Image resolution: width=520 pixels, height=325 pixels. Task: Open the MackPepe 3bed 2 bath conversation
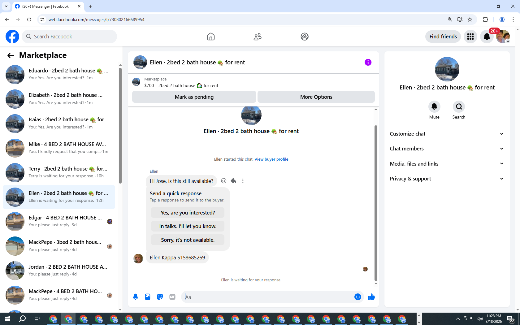(59, 246)
